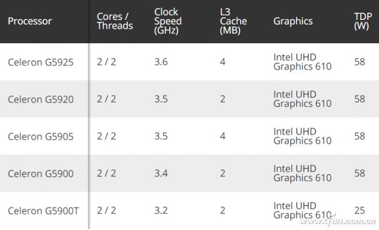Select the 3.2 clock speed cell

[161, 210]
